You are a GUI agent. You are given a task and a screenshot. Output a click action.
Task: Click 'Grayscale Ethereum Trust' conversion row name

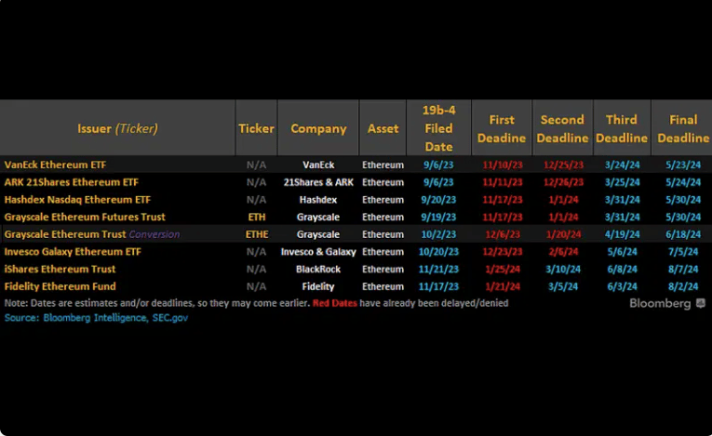(x=92, y=234)
